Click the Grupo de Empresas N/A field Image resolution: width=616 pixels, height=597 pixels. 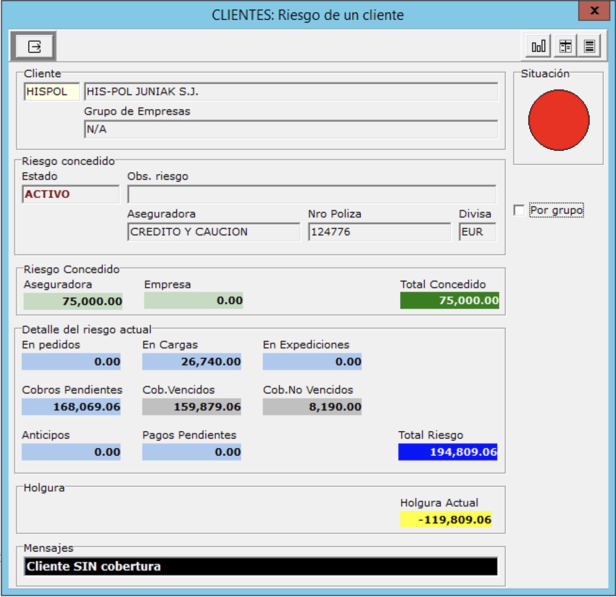(291, 129)
